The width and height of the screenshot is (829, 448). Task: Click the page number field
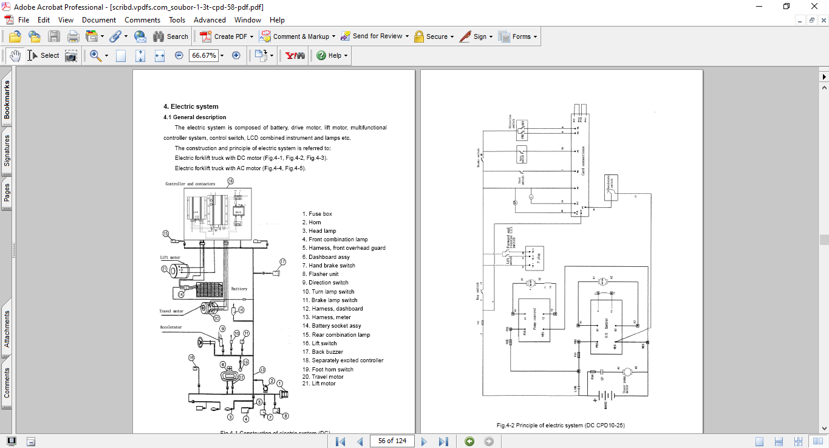tap(392, 441)
